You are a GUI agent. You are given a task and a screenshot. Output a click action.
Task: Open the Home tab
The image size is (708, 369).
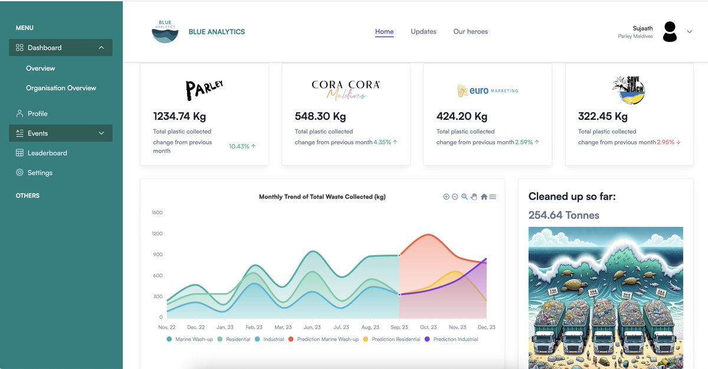point(384,32)
